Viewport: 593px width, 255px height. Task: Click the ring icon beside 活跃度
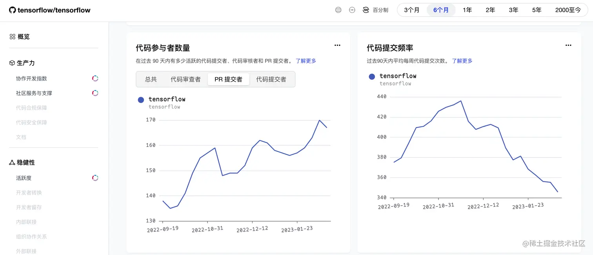[95, 178]
